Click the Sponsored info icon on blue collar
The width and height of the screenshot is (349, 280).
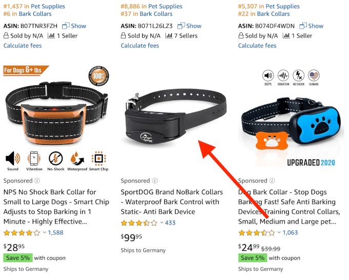(x=272, y=181)
